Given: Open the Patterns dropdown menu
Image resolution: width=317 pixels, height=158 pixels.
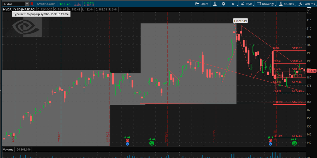Looking at the screenshot, I should click(307, 4).
